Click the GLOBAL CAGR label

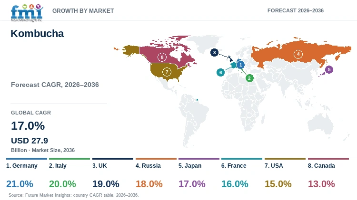[x=31, y=113]
